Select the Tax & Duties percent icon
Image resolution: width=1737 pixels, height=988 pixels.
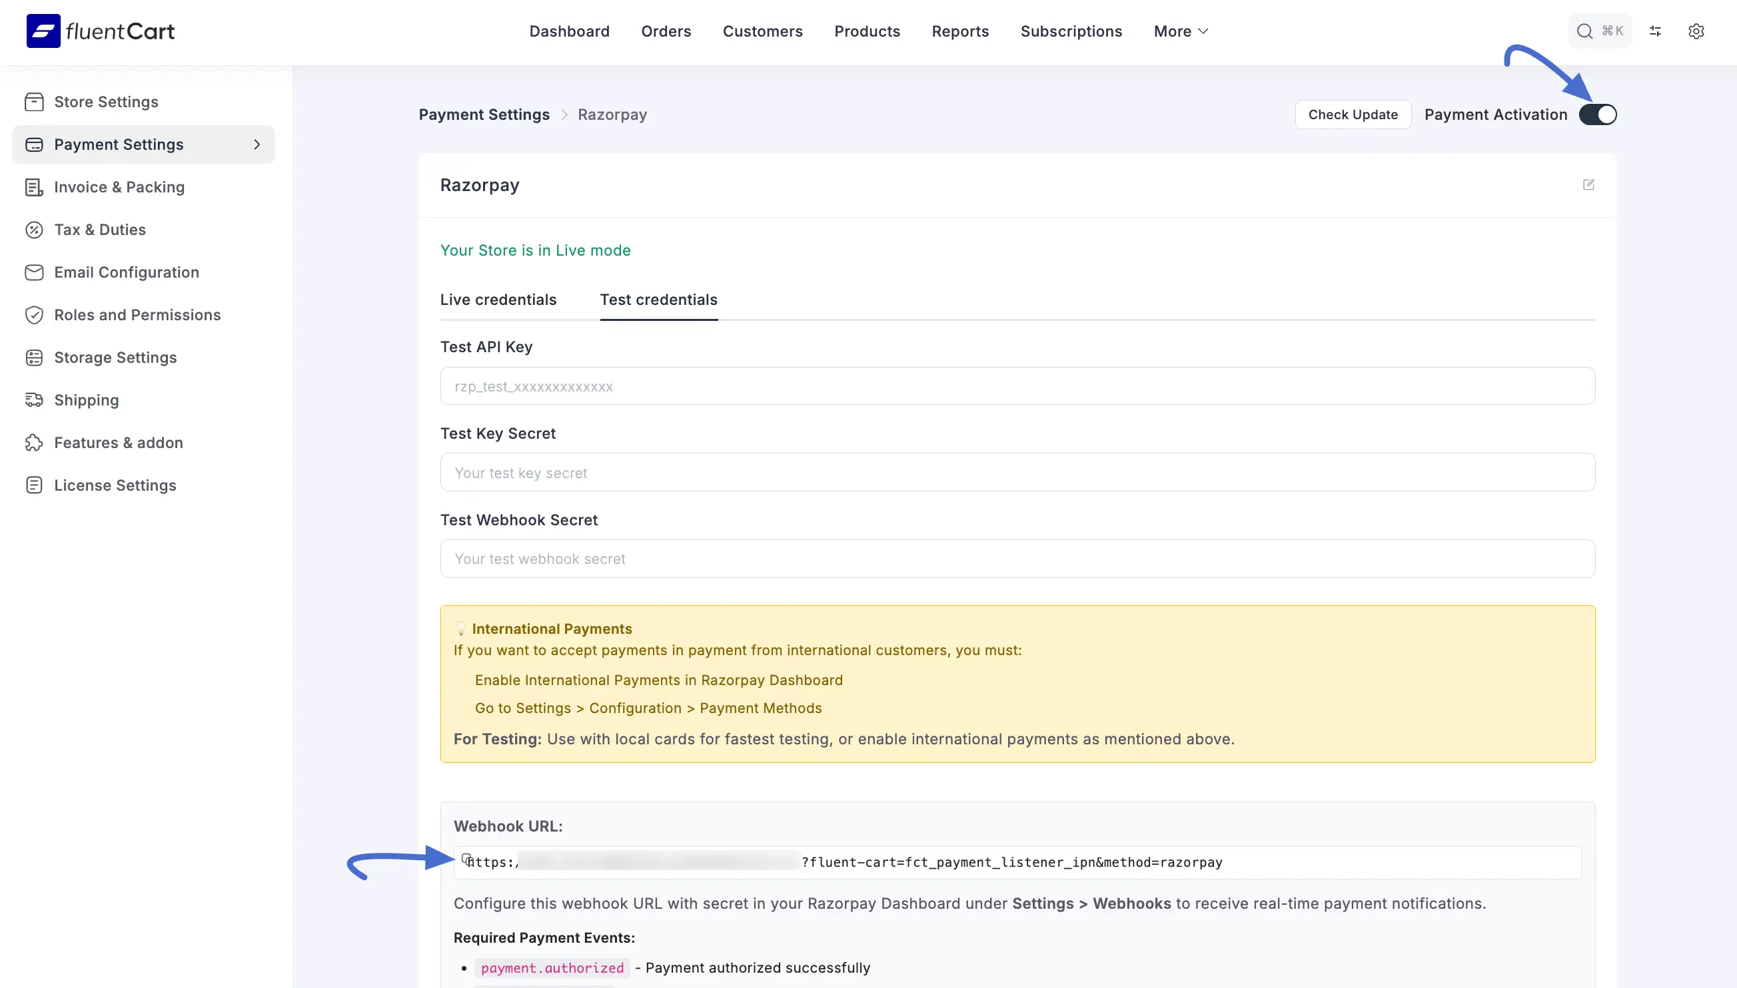pos(35,229)
